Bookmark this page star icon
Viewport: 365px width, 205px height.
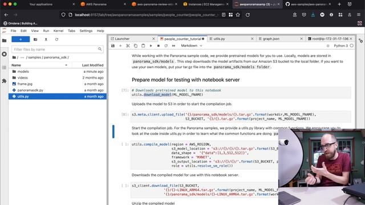pos(238,15)
